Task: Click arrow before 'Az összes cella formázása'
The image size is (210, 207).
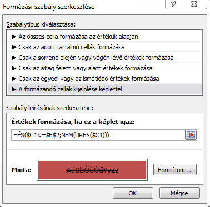Action: pyautogui.click(x=14, y=37)
